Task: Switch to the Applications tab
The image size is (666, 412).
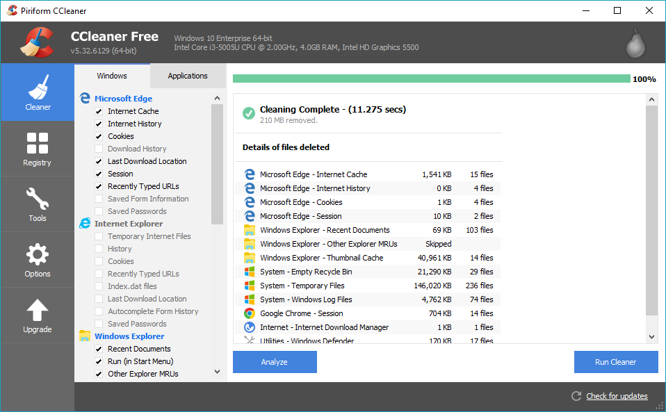Action: click(188, 76)
